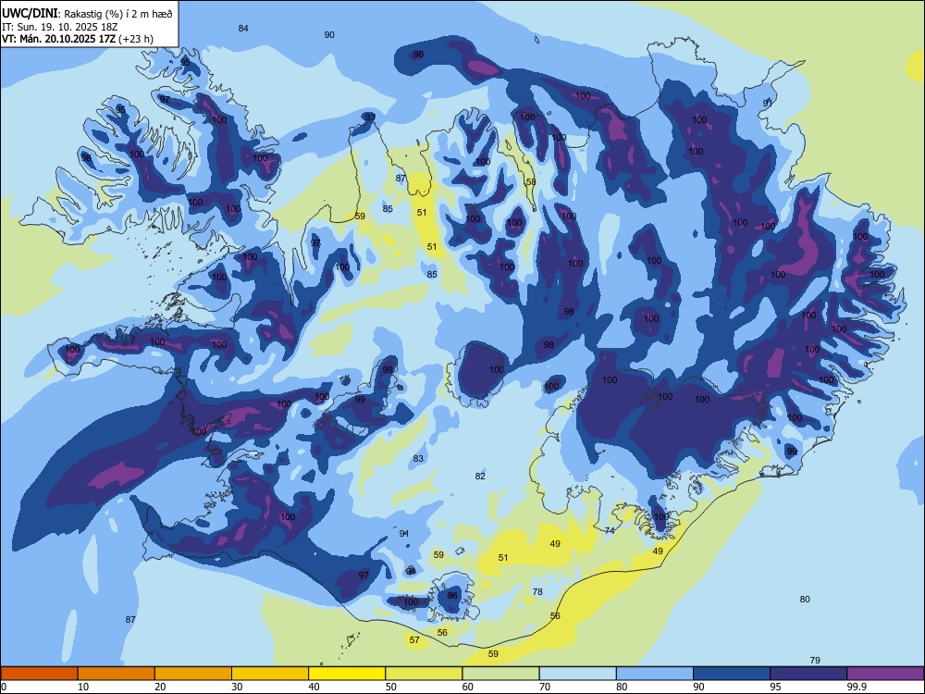Select the map value 74
Viewport: 925px width, 694px height.
click(x=610, y=530)
